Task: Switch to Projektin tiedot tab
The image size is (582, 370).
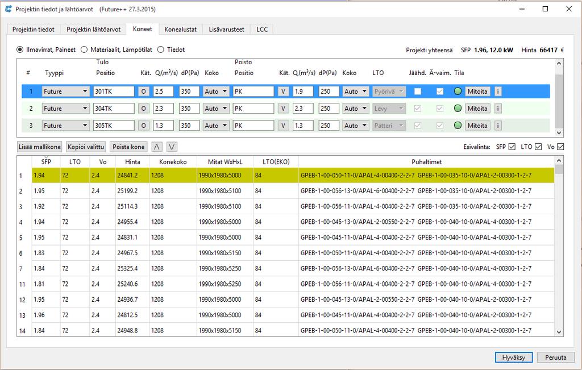Action: click(34, 30)
